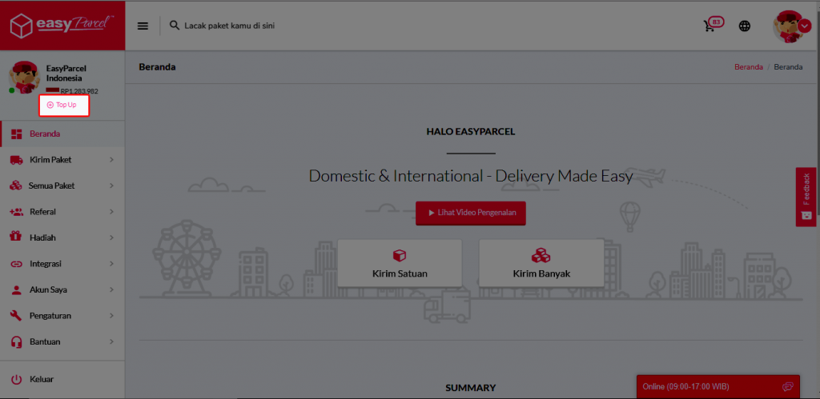Select Beranda in the sidebar
Viewport: 820px width, 399px height.
click(45, 134)
